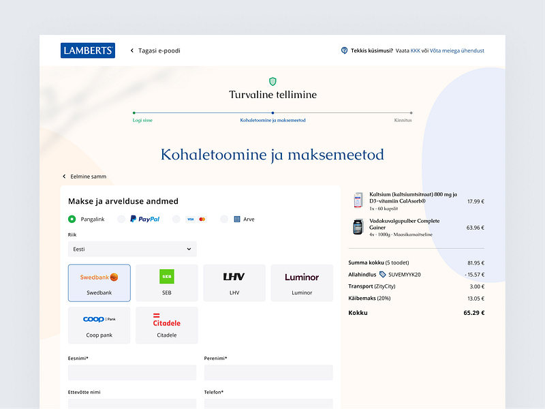Image resolution: width=545 pixels, height=409 pixels.
Task: Click the Transport (ZityCity) row label
Action: coord(372,286)
